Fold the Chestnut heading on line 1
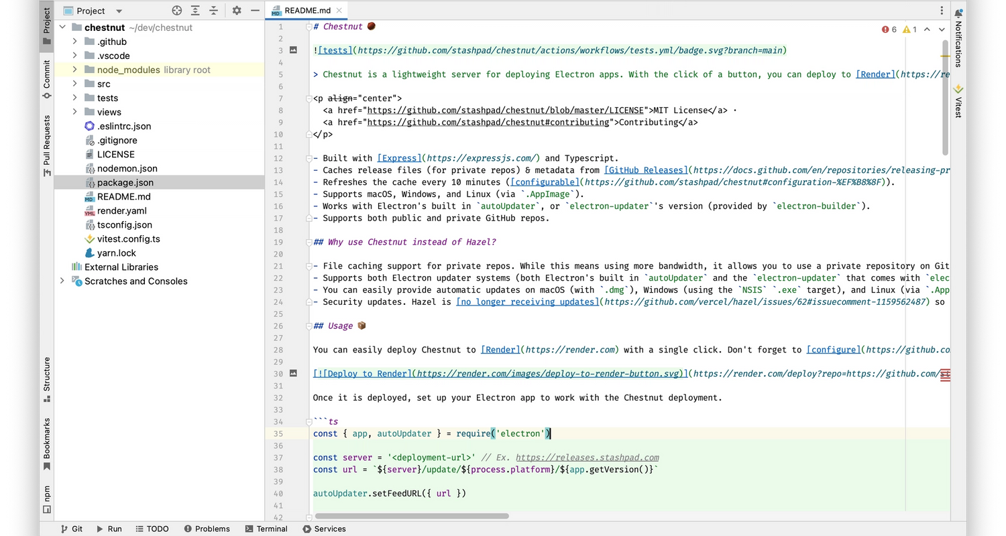Image resolution: width=1006 pixels, height=536 pixels. click(309, 27)
